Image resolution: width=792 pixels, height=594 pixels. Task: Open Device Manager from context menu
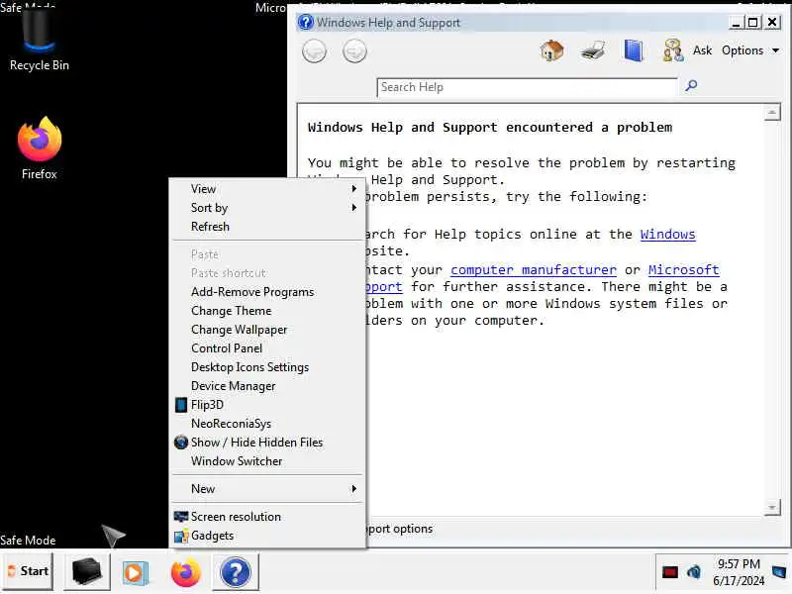267,386
